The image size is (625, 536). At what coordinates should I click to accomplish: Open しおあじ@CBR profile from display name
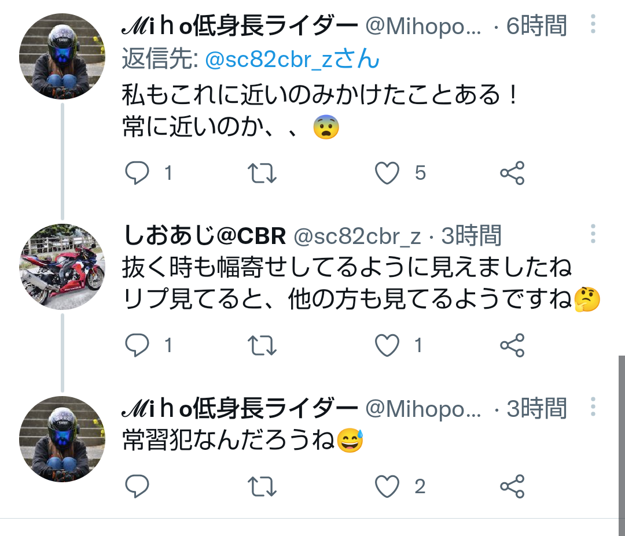204,235
